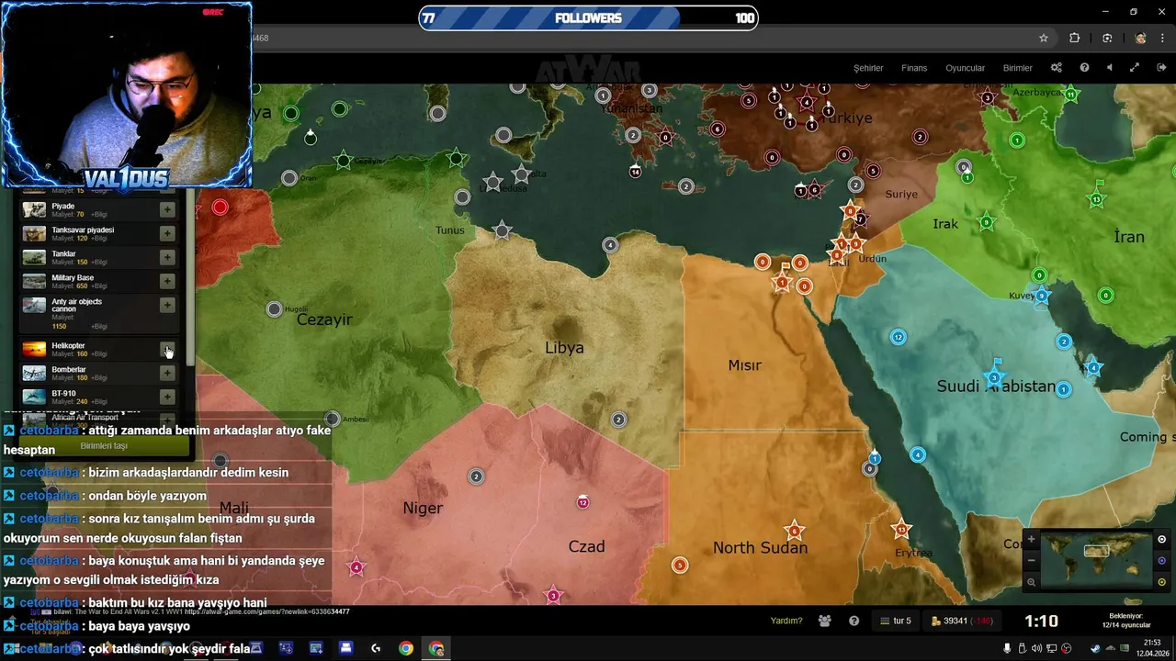Add a Helikopter unit with its plus button

click(167, 349)
